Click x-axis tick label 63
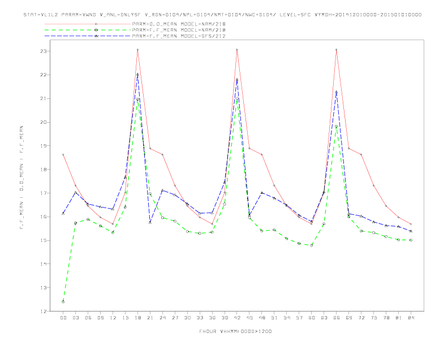This screenshot has width=448, height=346. pyautogui.click(x=324, y=318)
